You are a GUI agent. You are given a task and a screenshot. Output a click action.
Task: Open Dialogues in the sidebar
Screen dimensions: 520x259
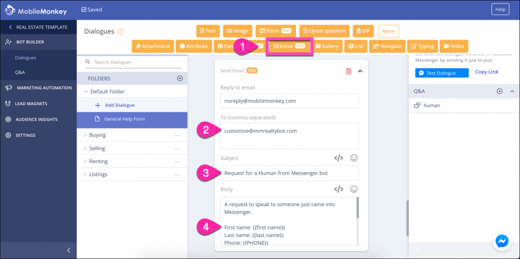25,58
